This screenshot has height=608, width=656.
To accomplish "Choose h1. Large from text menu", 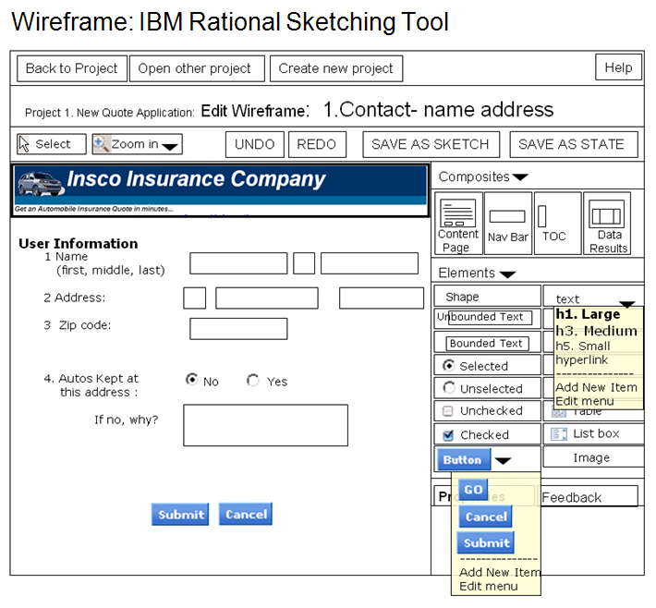I will [588, 315].
